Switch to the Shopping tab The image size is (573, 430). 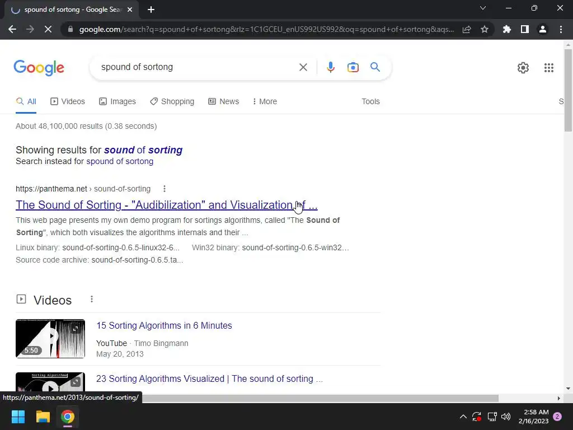172,101
